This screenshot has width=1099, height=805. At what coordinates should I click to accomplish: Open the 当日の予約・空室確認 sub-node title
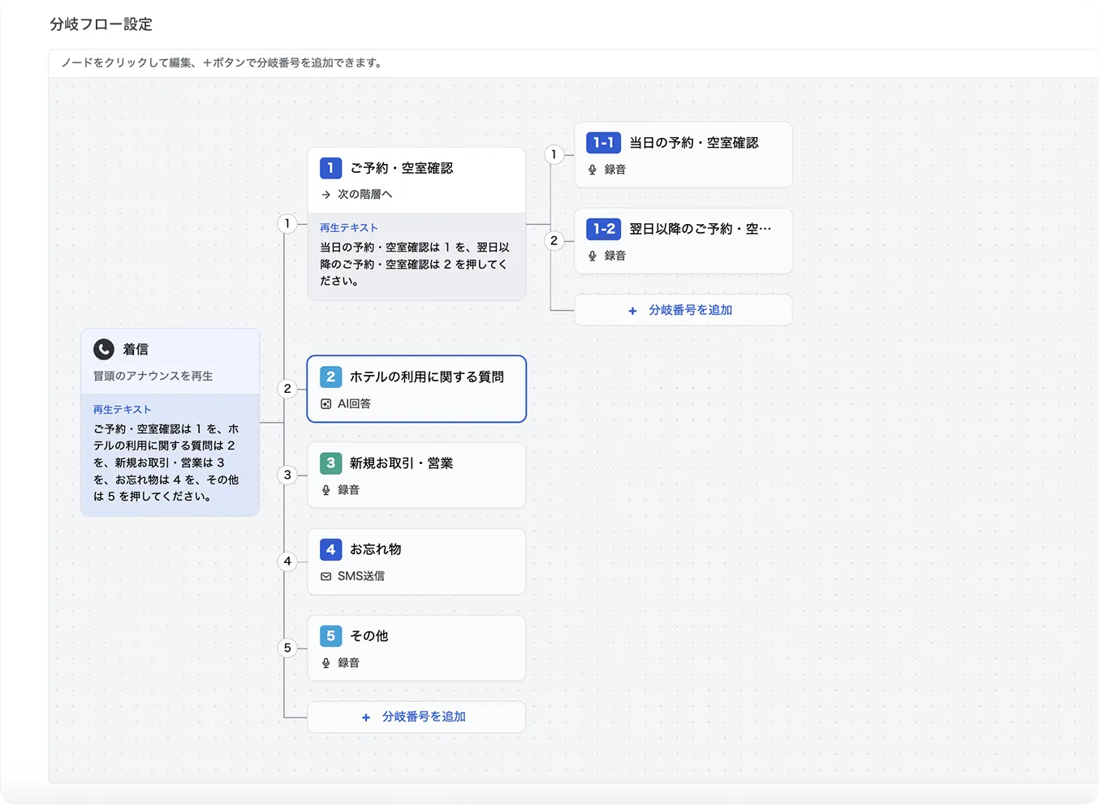pyautogui.click(x=694, y=142)
